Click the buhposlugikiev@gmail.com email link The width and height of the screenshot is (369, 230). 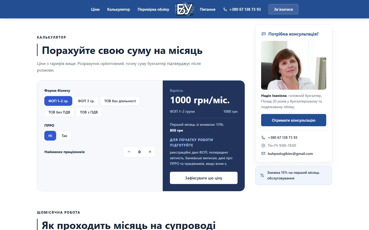coord(290,154)
